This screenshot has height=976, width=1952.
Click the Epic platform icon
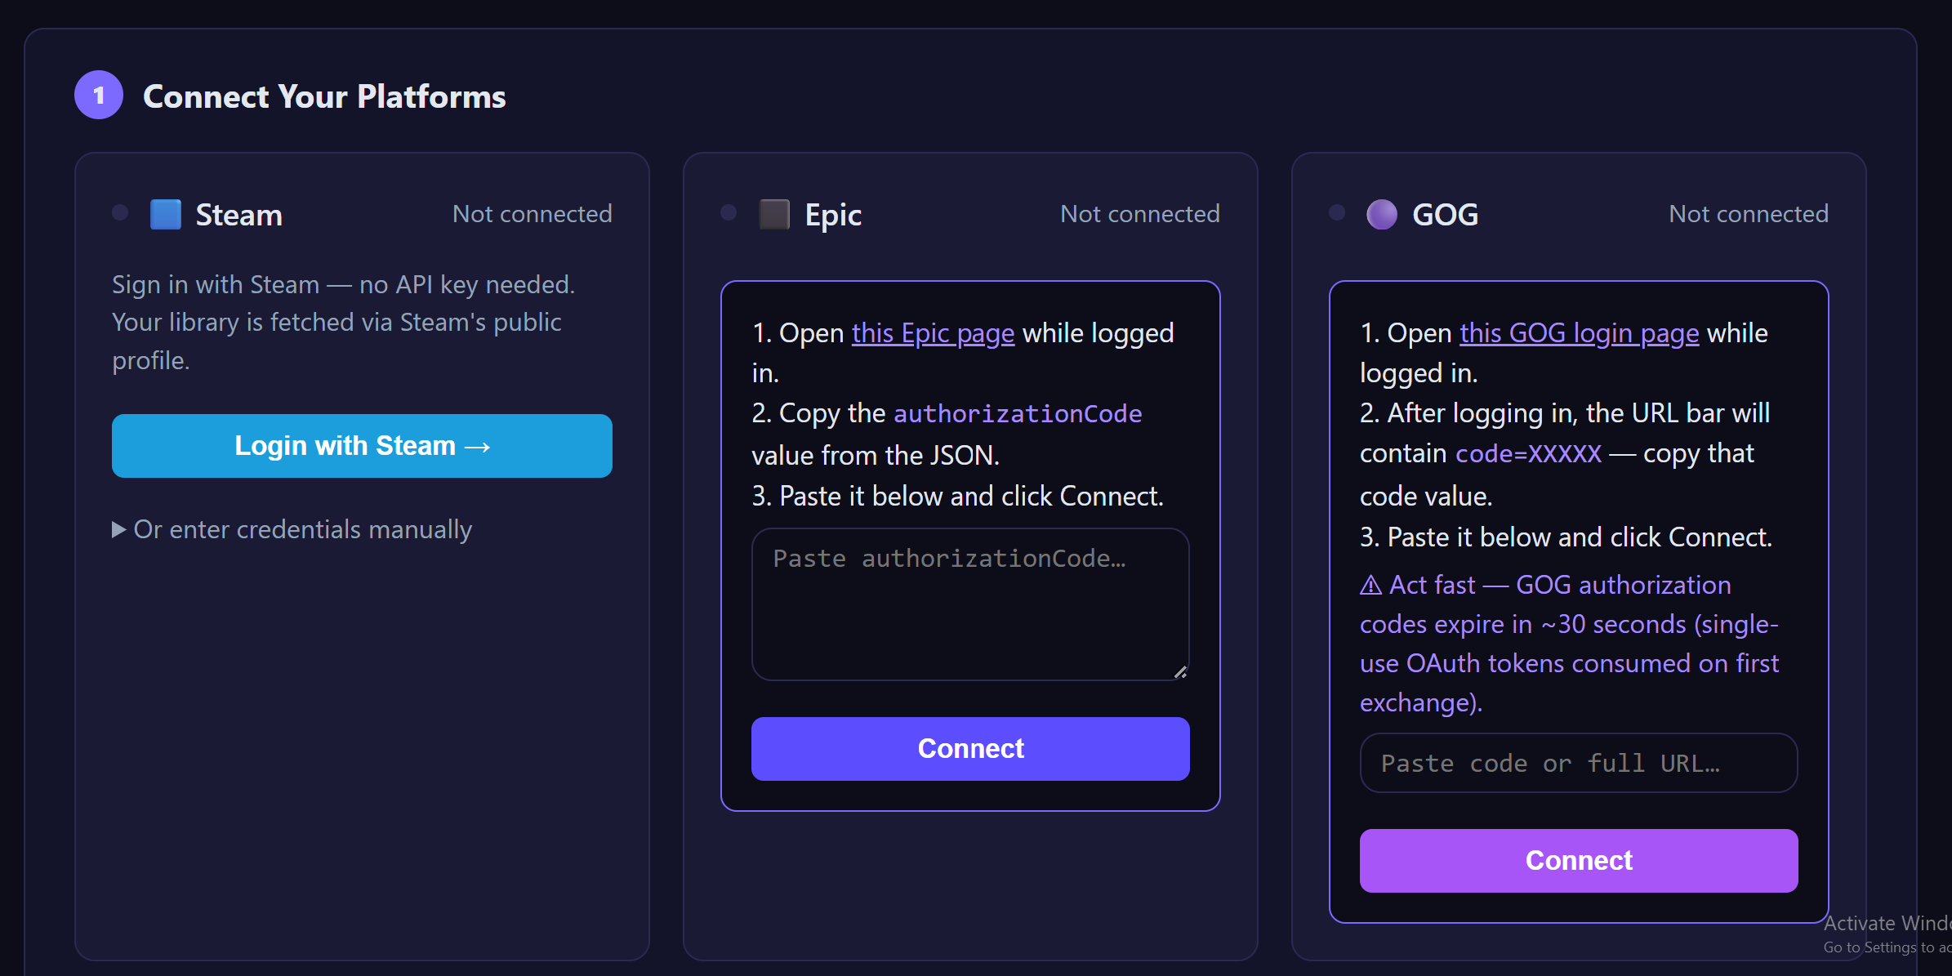[x=774, y=215]
